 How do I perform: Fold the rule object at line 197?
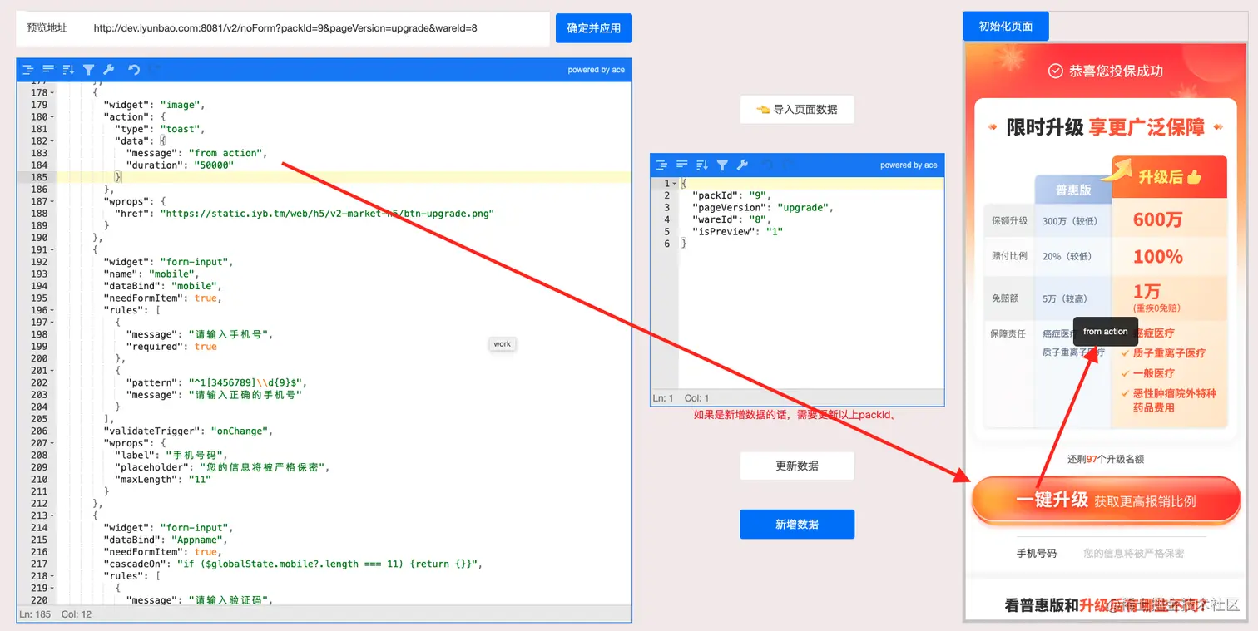[52, 322]
